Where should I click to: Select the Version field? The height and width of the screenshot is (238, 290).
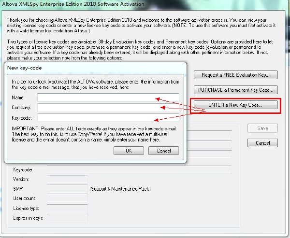(67, 179)
